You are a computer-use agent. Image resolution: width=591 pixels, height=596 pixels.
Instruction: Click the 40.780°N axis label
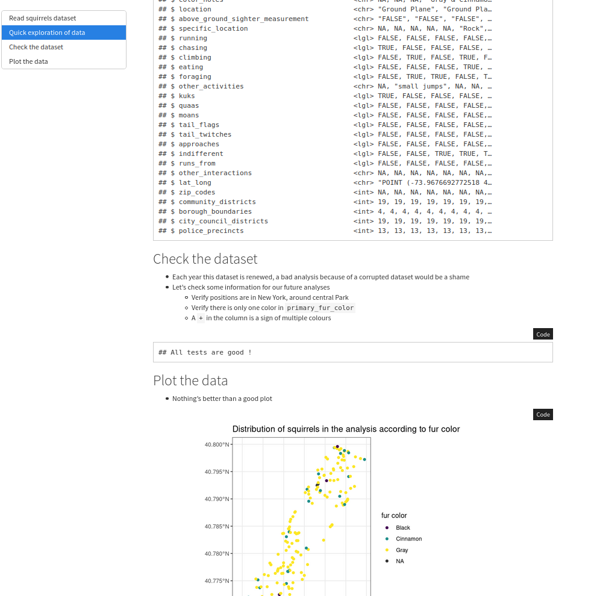[x=217, y=554]
